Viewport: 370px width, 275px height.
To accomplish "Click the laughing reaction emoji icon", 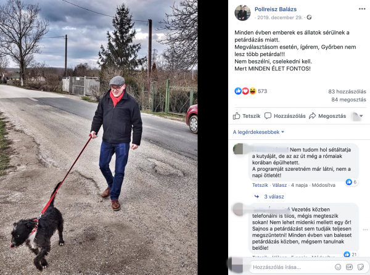I will click(252, 91).
